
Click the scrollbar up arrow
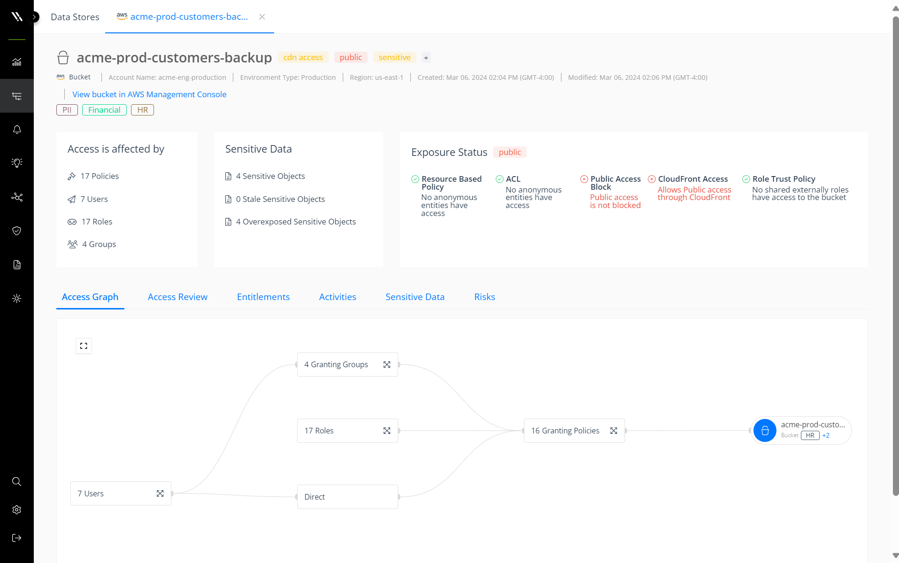(895, 8)
